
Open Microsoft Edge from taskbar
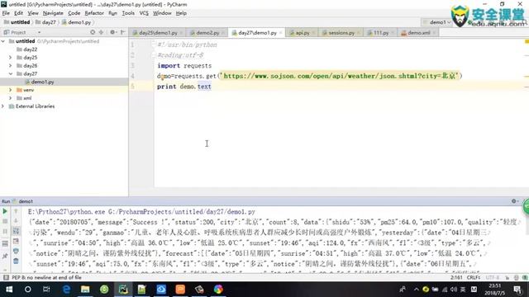coord(66,290)
